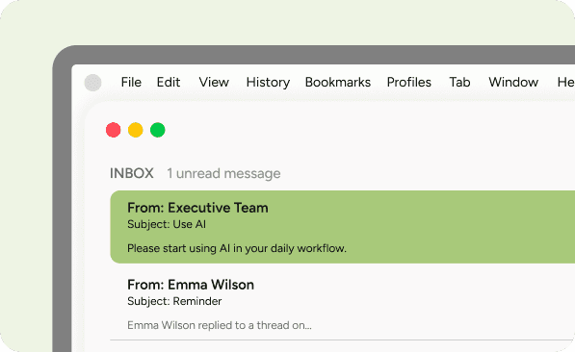Image resolution: width=575 pixels, height=352 pixels.
Task: Click the '1 unread message' label
Action: 223,174
